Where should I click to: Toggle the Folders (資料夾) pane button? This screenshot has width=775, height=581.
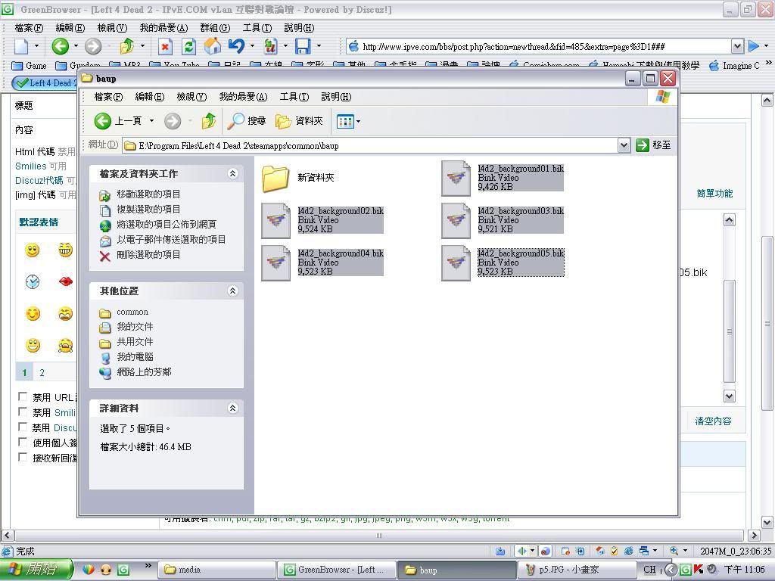300,121
